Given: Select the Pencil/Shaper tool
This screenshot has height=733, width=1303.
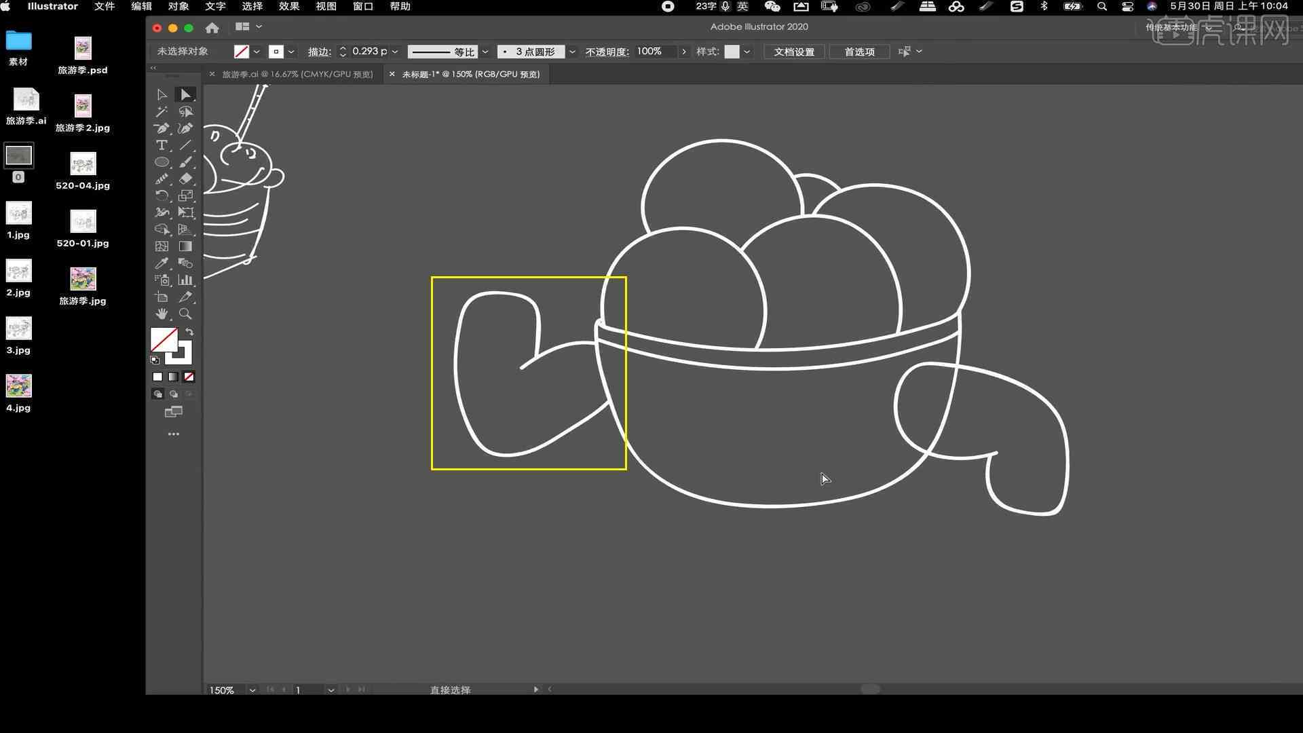Looking at the screenshot, I should click(x=162, y=179).
